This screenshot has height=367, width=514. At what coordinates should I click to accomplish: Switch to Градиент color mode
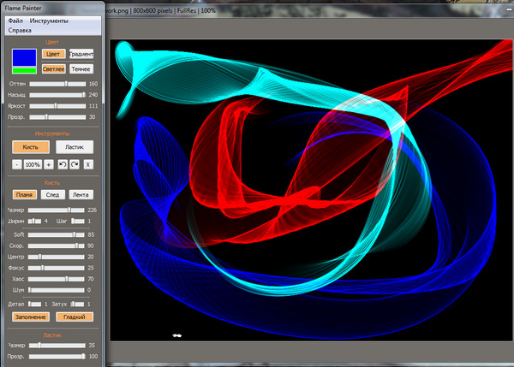[81, 53]
